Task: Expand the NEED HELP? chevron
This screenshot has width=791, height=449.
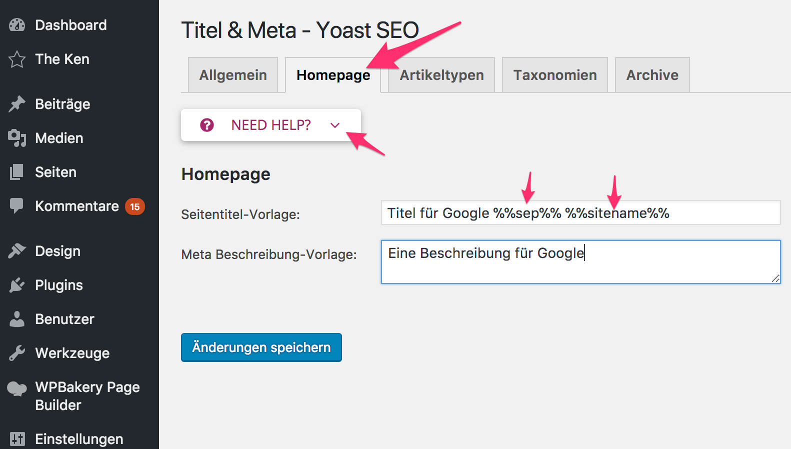Action: (335, 125)
